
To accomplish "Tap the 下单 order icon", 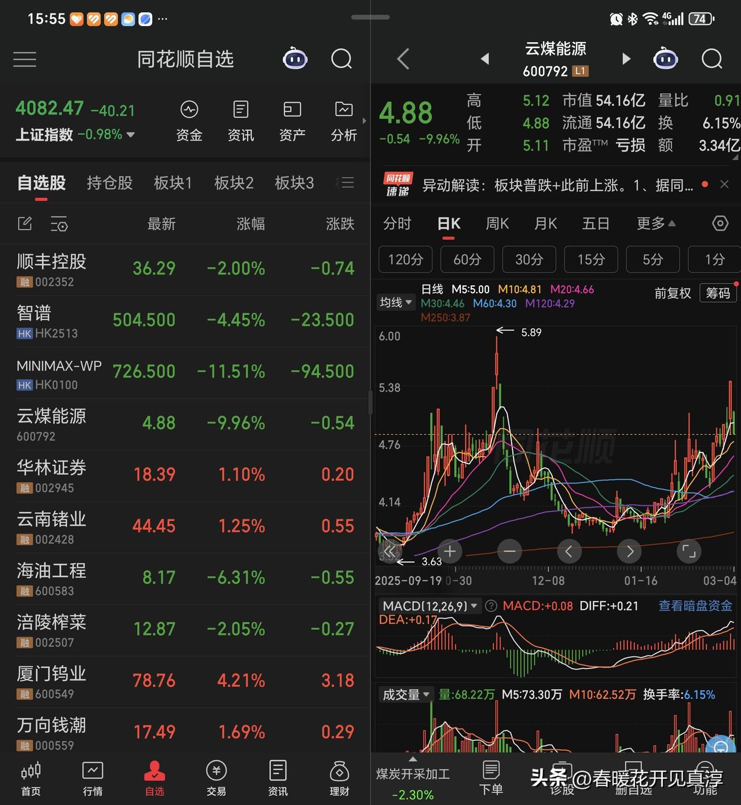I will point(491,778).
